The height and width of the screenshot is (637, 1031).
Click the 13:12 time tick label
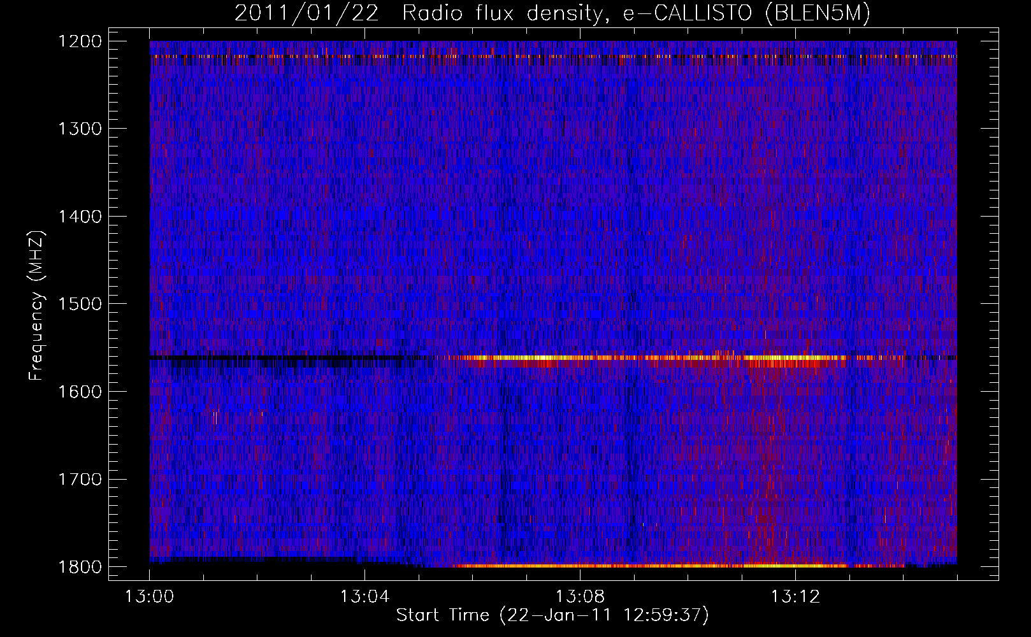click(x=795, y=597)
